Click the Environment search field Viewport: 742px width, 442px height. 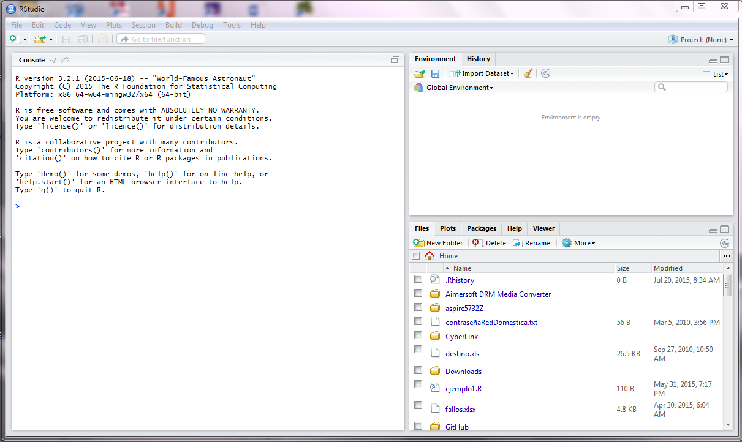691,88
